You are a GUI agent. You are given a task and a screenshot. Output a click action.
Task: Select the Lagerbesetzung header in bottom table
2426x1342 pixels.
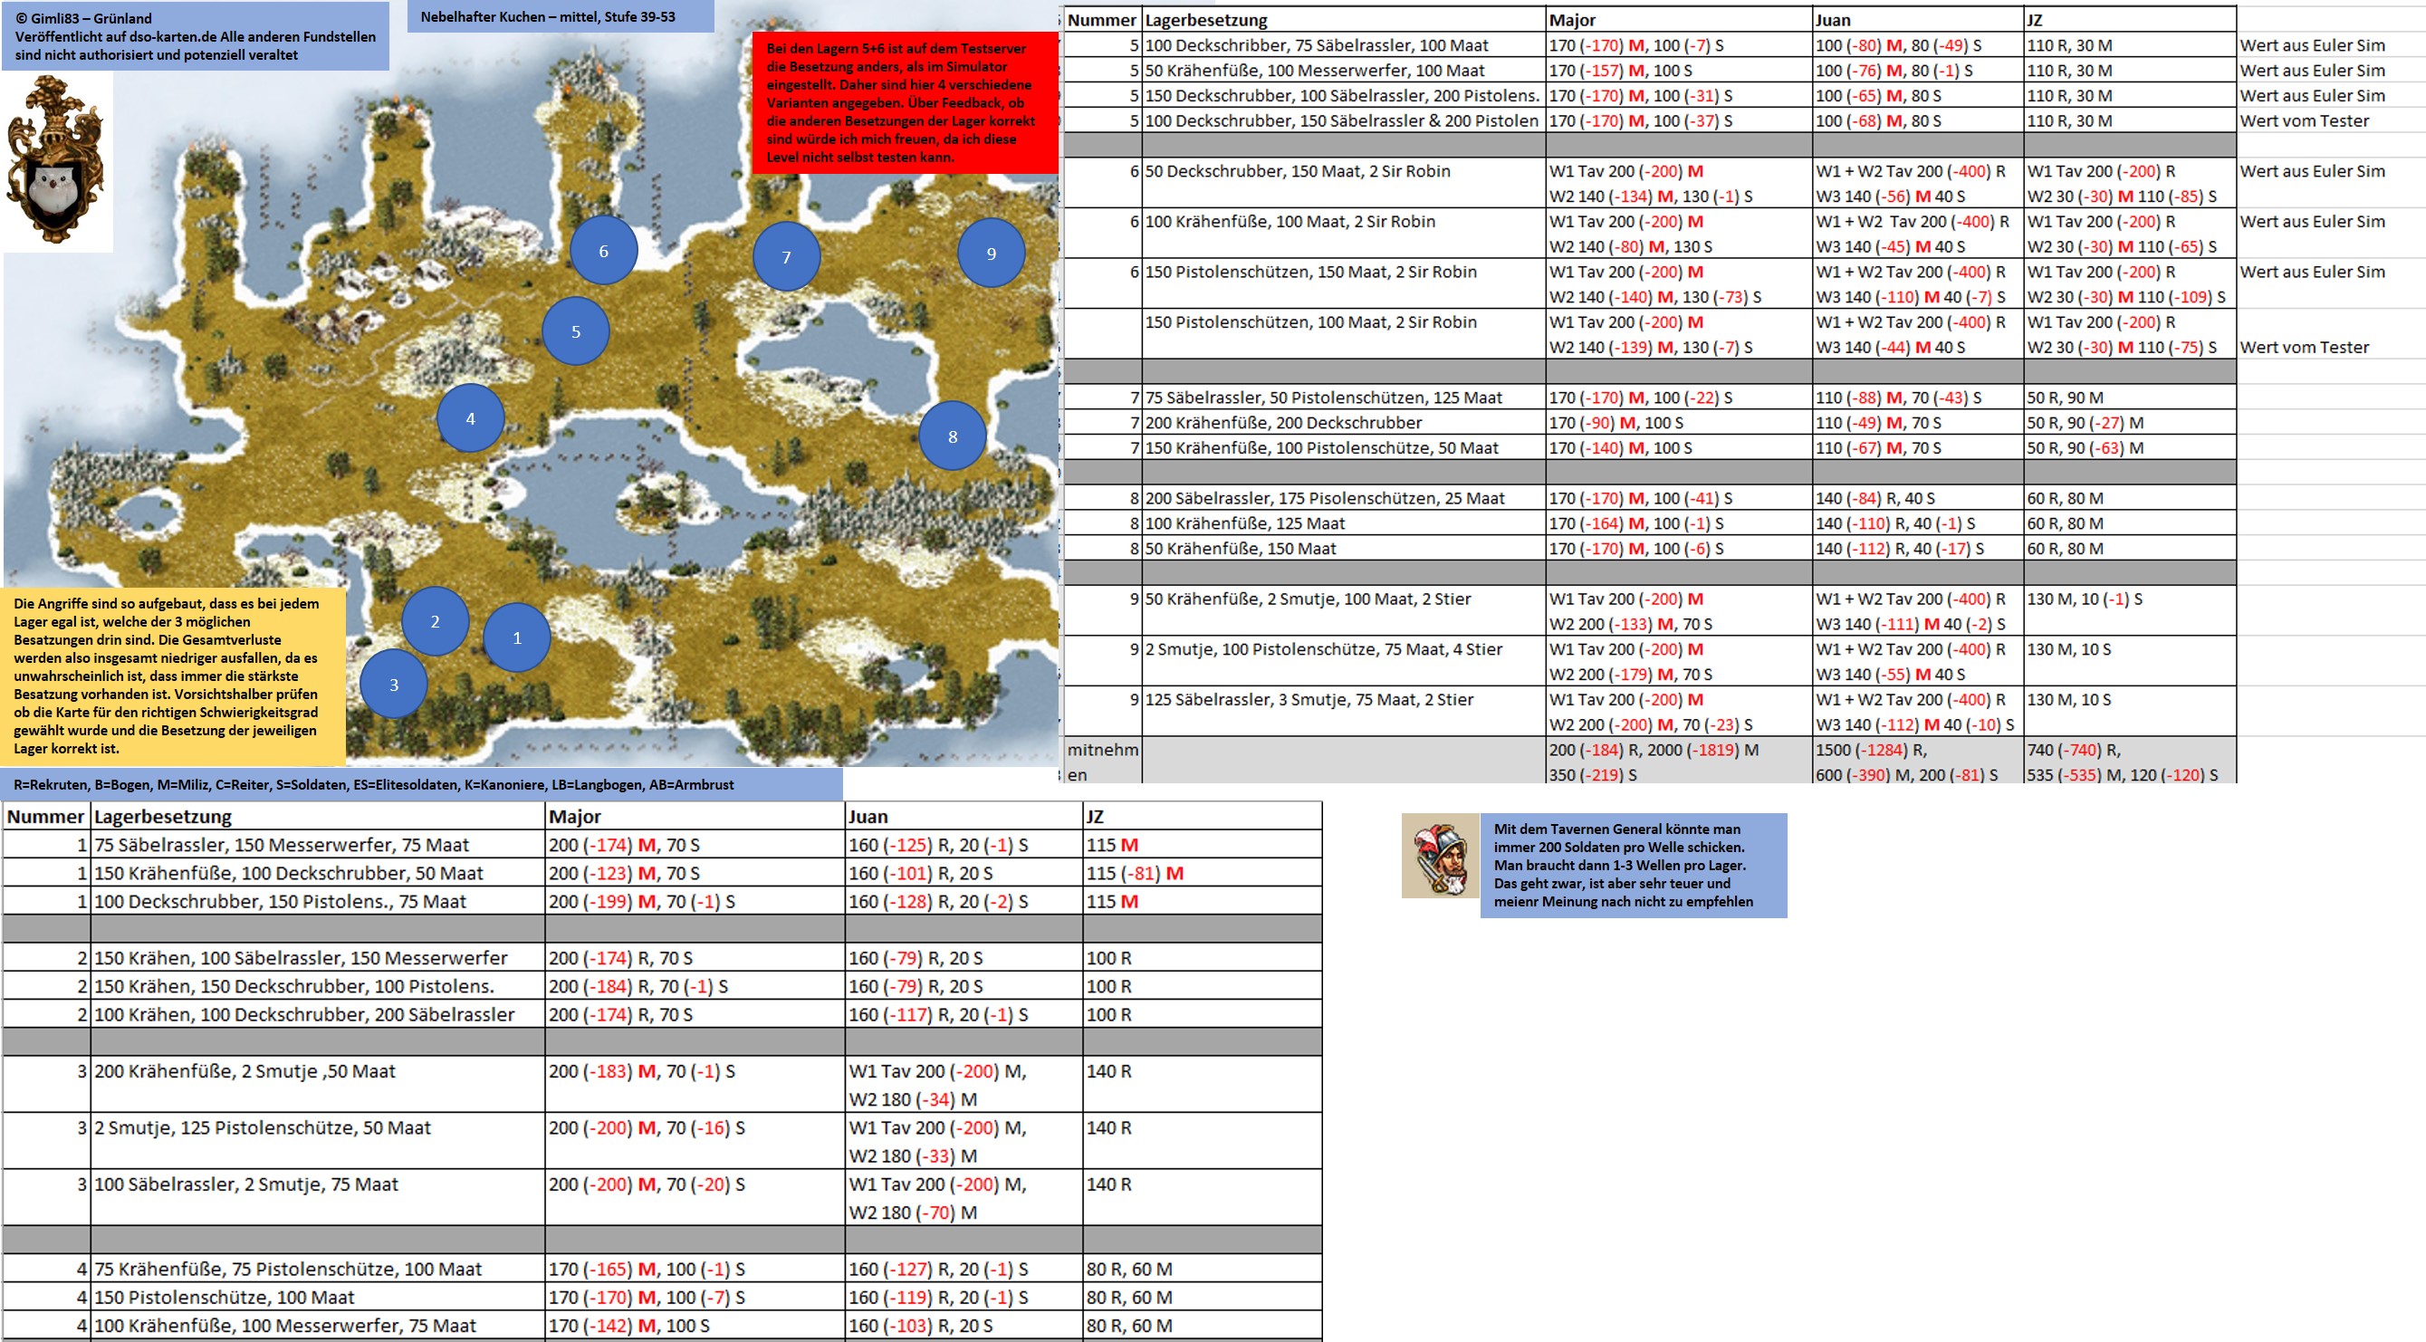163,817
